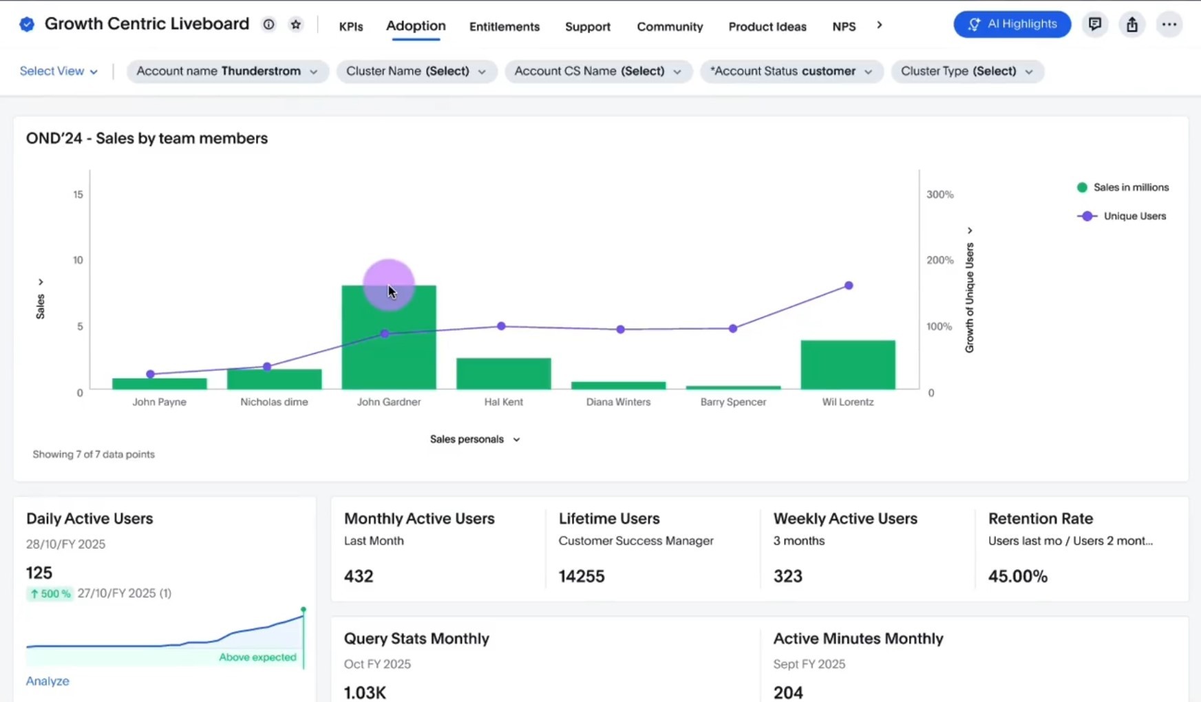Image resolution: width=1201 pixels, height=702 pixels.
Task: Click the Weekly Active Users value 323
Action: (x=788, y=576)
